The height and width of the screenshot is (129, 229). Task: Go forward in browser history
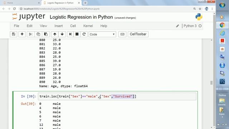(x=9, y=9)
